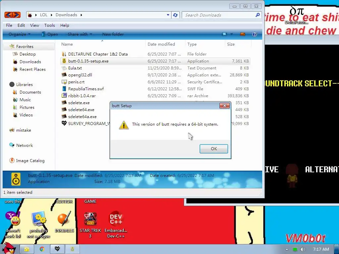Click the butt-0.1.35-setup.exe file icon

point(64,61)
